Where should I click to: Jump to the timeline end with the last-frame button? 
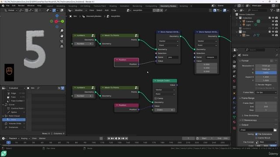click(x=126, y=138)
